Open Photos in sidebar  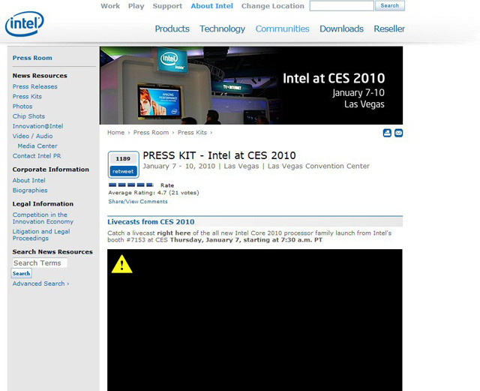pos(22,107)
